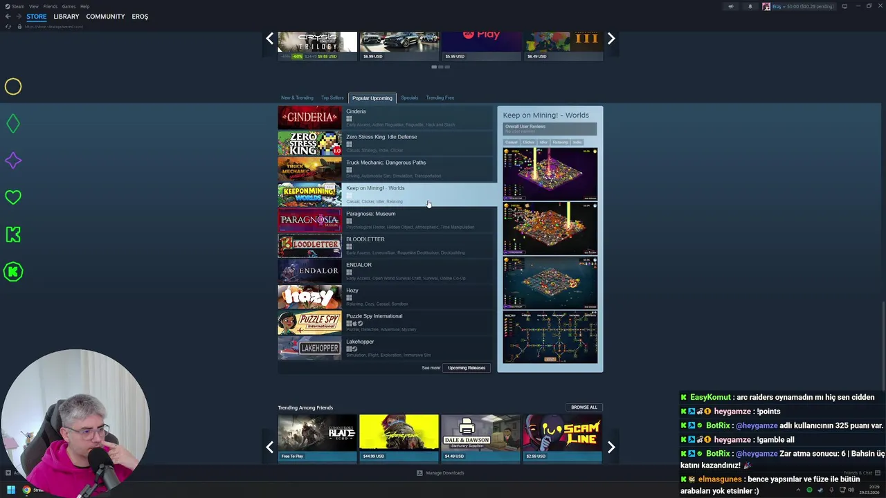
Task: Click the yellow circle overlay icon
Action: point(13,86)
